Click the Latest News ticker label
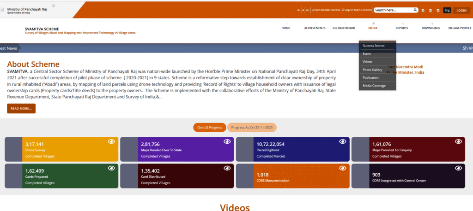The width and height of the screenshot is (473, 211). tap(8, 48)
